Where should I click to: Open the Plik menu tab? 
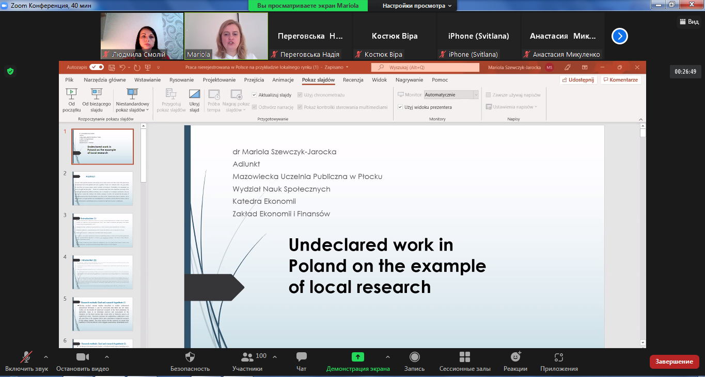[69, 80]
